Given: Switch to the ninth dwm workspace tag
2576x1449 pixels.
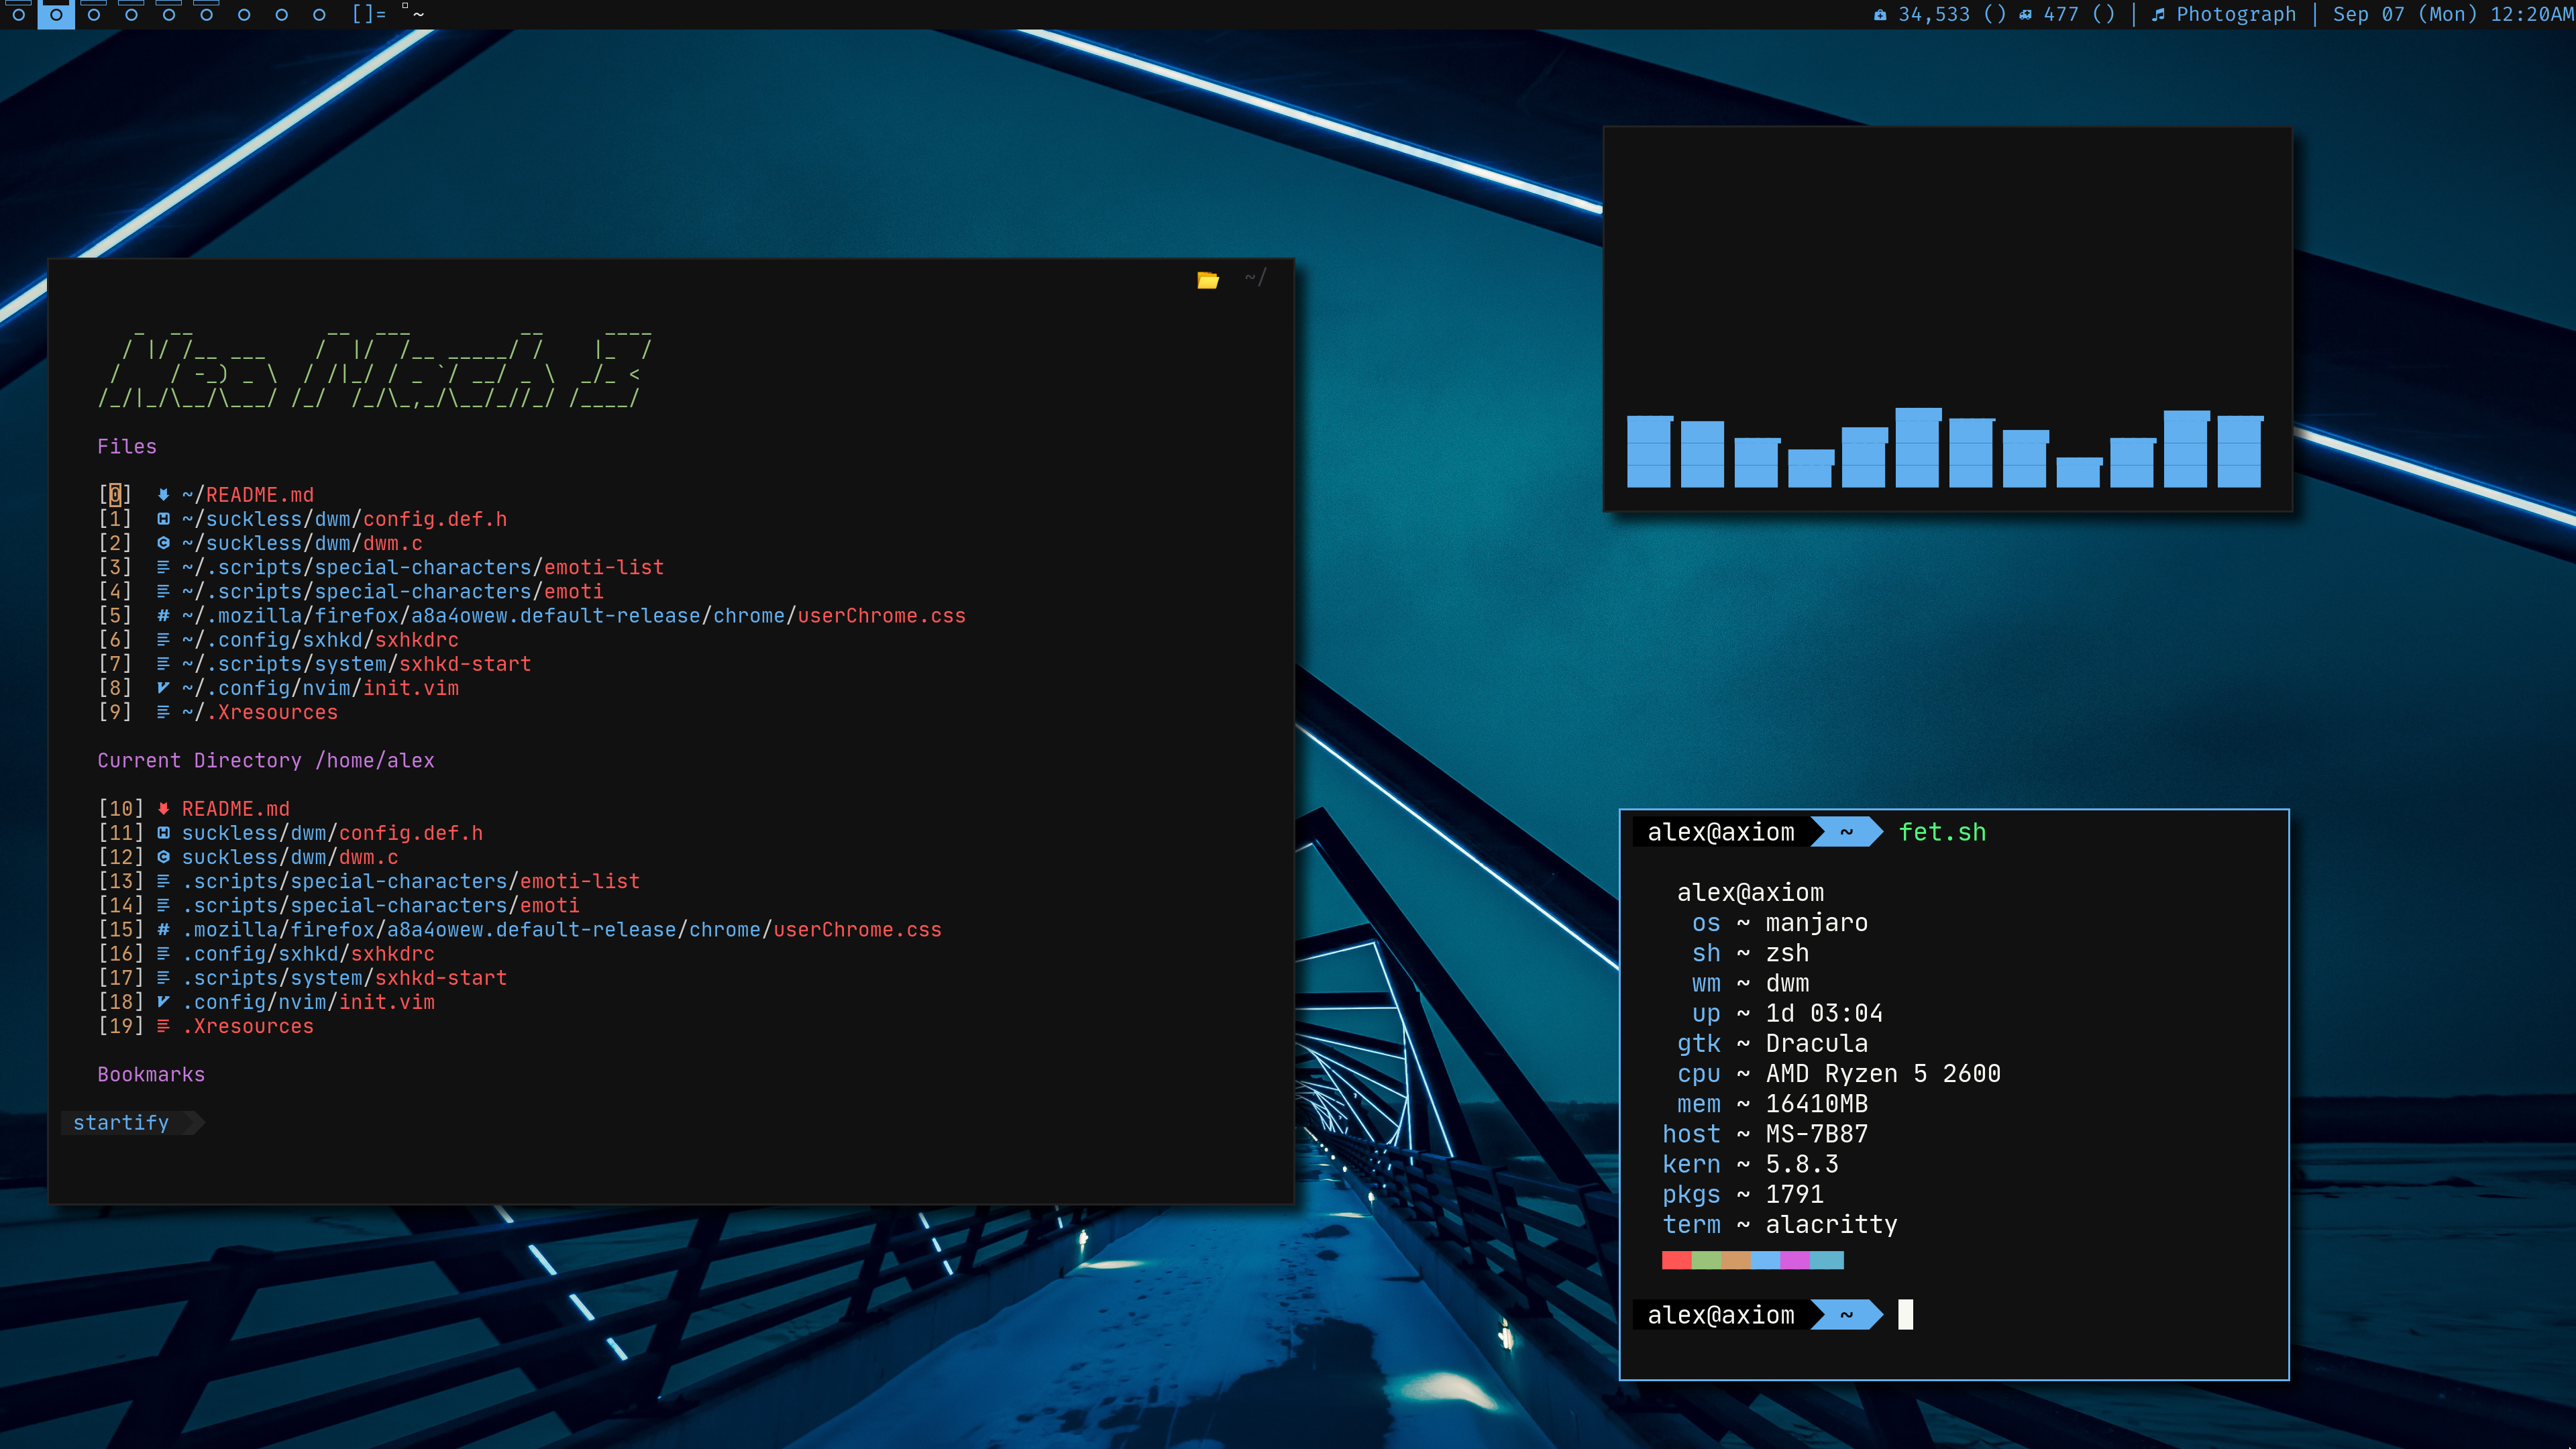Looking at the screenshot, I should click(319, 14).
